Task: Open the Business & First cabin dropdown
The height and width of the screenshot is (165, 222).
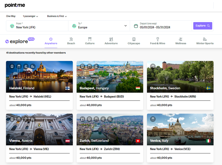Action: [x=57, y=16]
